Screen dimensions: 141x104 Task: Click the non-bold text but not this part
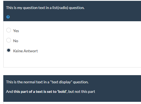(82, 91)
